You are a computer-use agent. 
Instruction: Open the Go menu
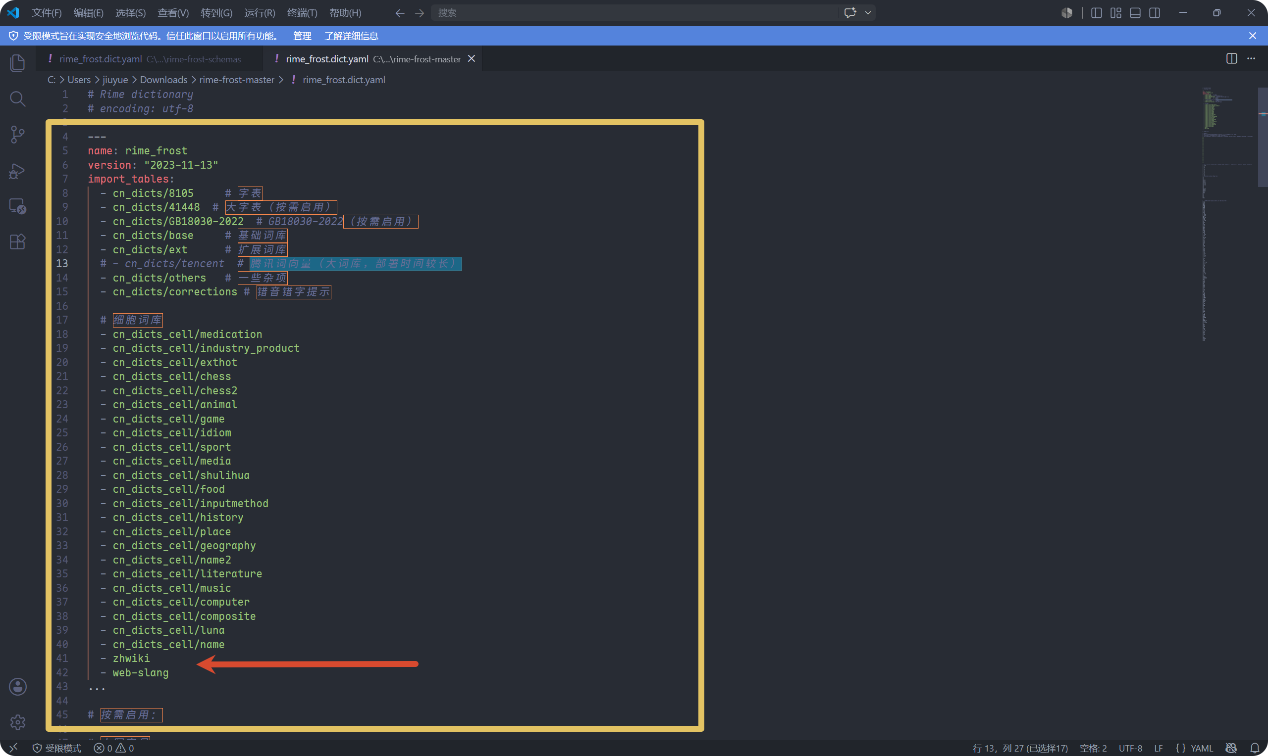[x=216, y=13]
